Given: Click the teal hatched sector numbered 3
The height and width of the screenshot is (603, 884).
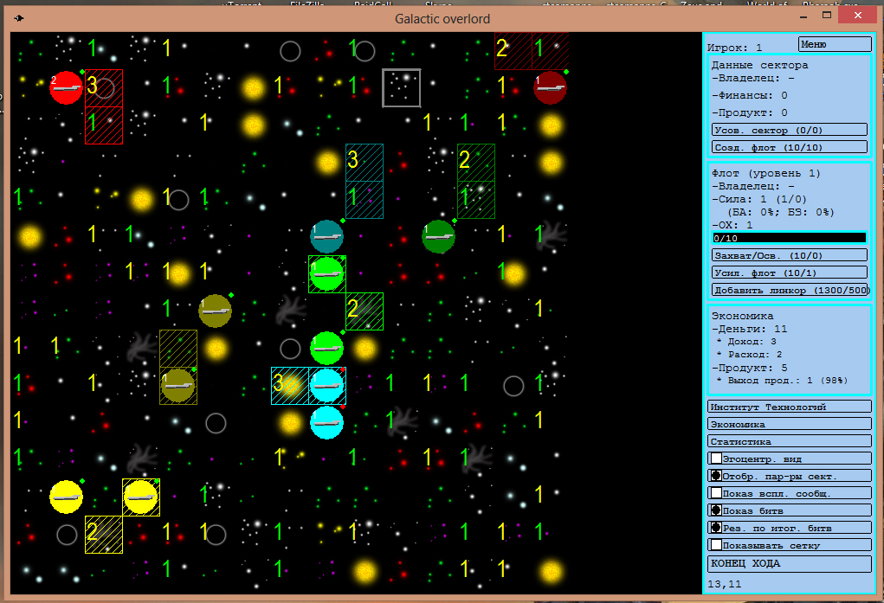Looking at the screenshot, I should pyautogui.click(x=365, y=163).
